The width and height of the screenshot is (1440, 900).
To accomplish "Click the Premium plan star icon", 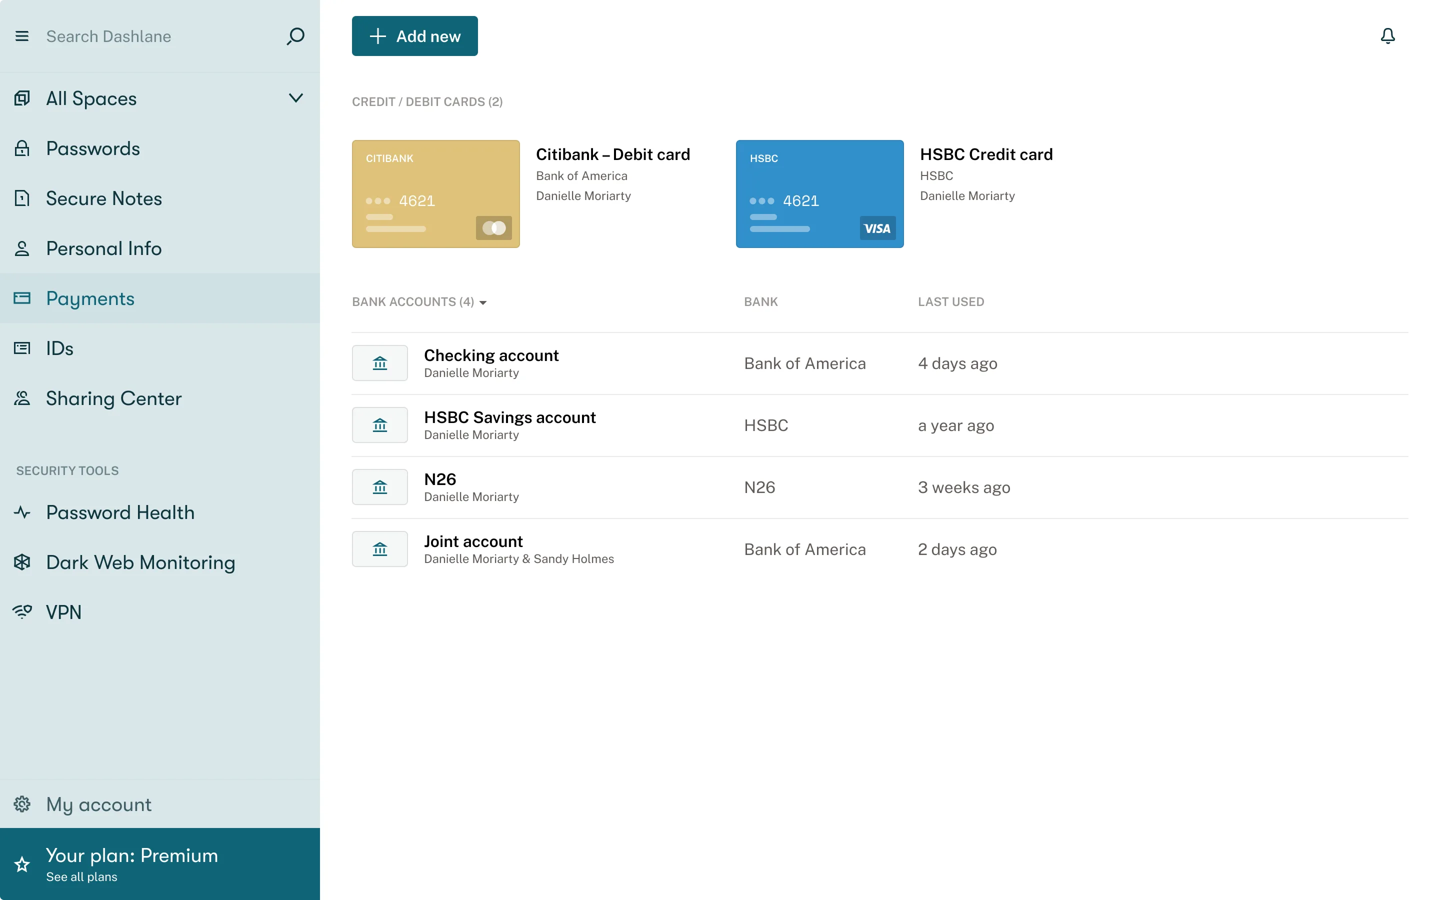I will click(x=22, y=864).
